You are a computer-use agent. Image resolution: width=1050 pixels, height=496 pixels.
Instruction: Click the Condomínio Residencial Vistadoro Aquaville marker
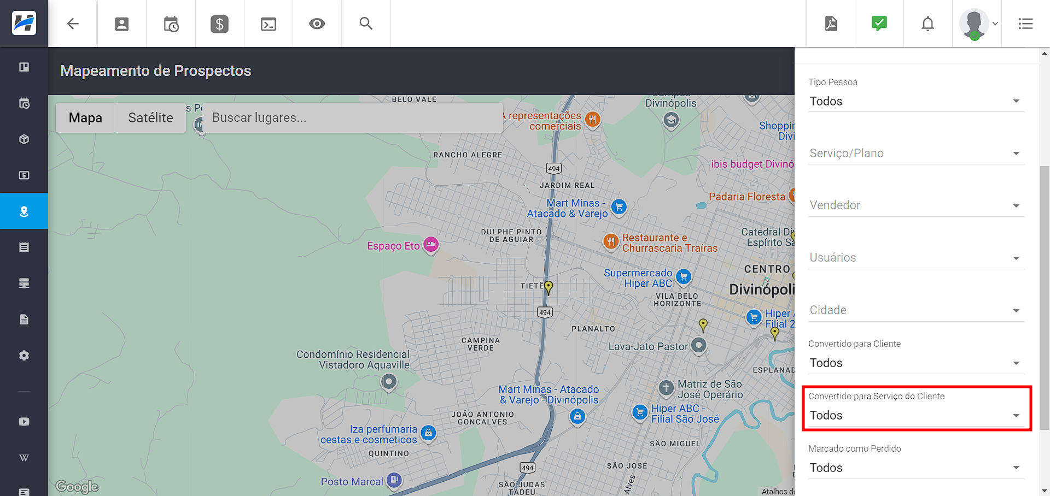coord(389,381)
